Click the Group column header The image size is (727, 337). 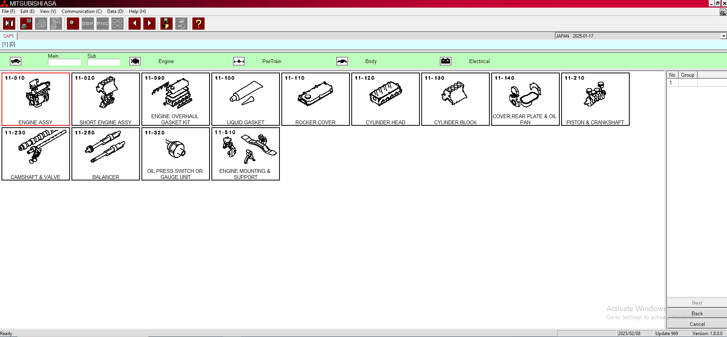tap(688, 75)
